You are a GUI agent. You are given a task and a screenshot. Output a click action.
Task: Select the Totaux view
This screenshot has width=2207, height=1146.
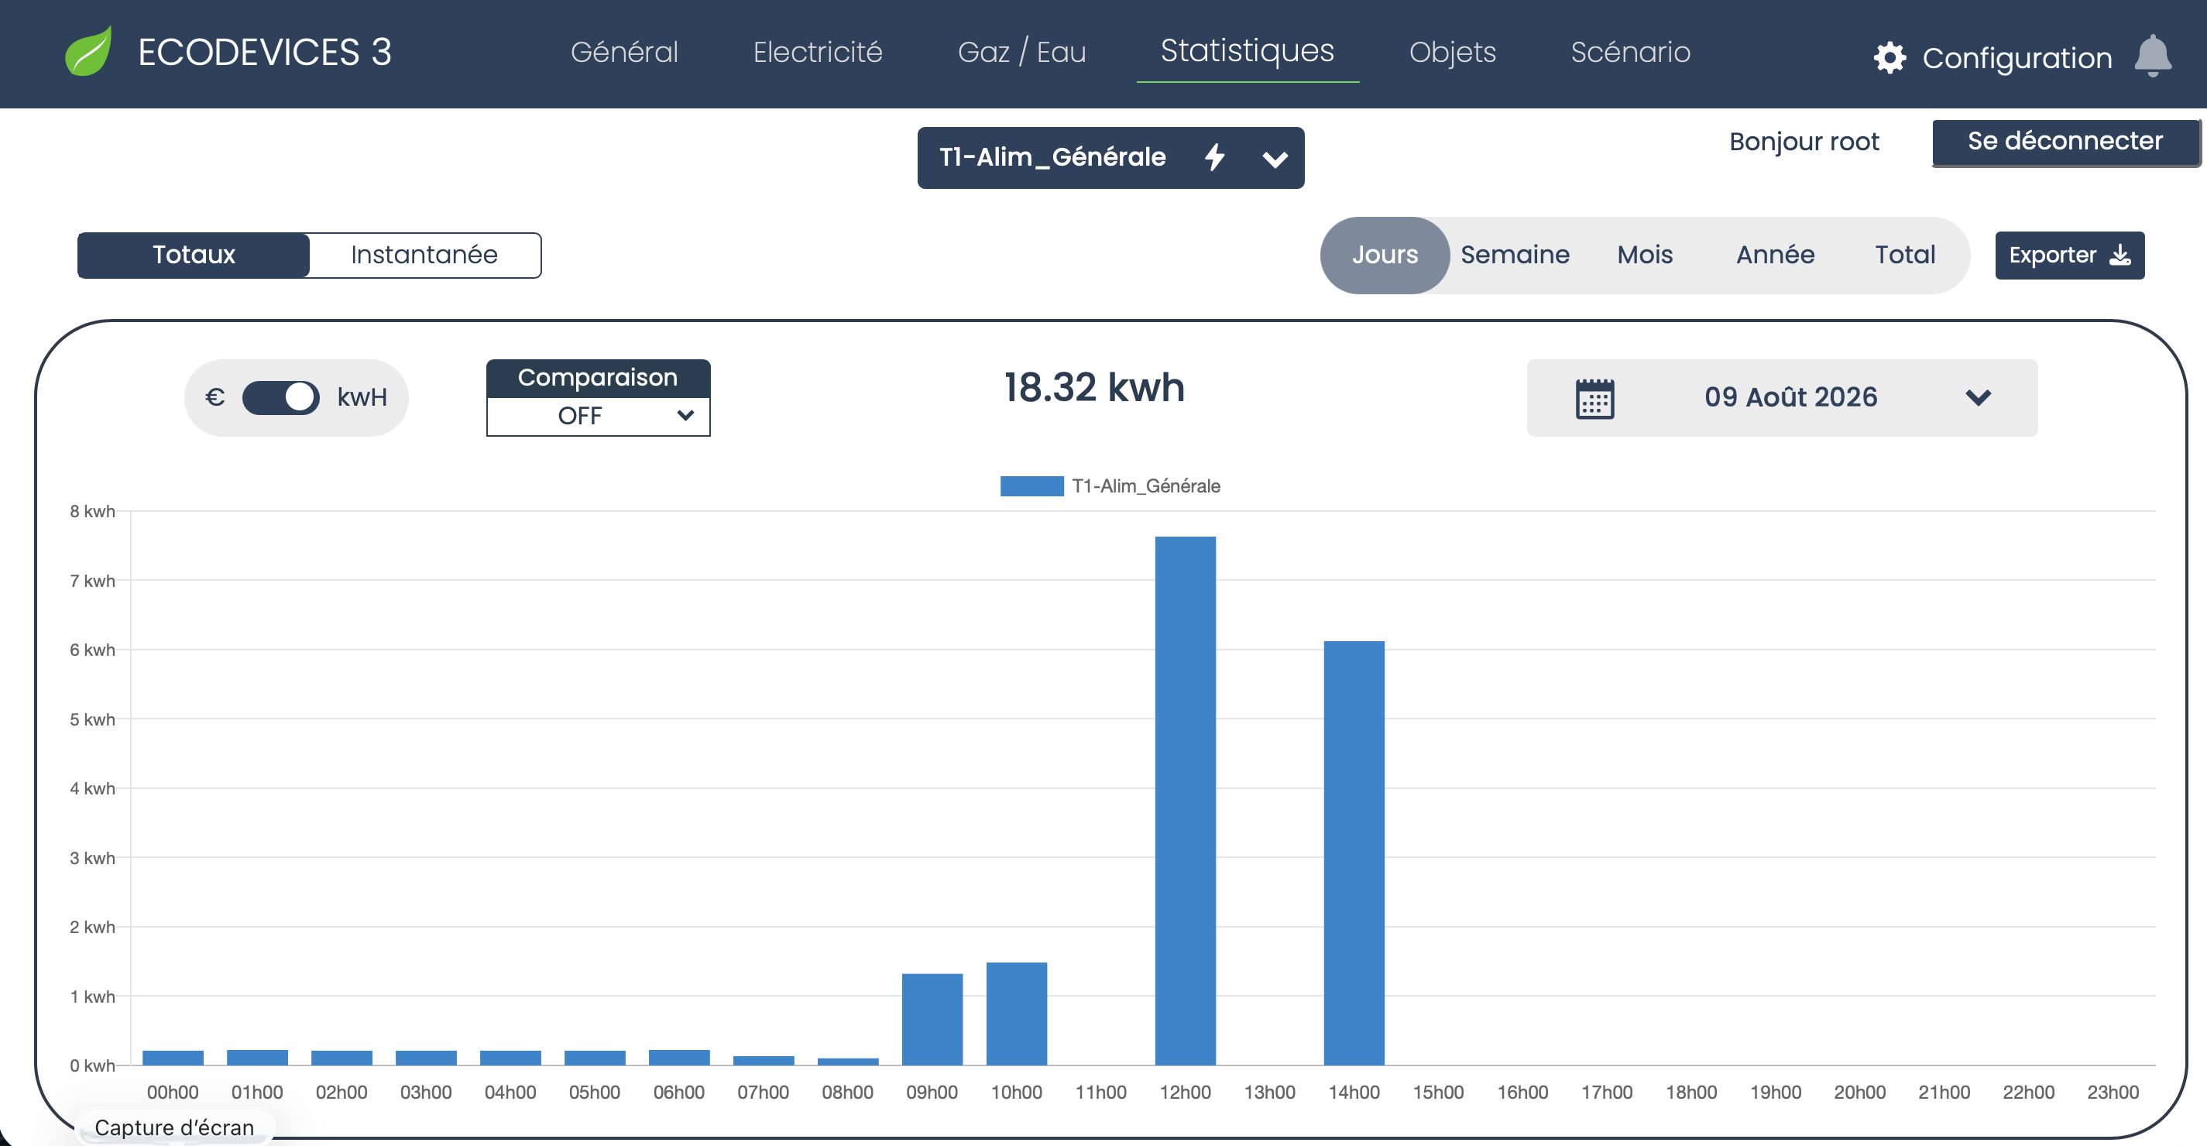tap(194, 256)
